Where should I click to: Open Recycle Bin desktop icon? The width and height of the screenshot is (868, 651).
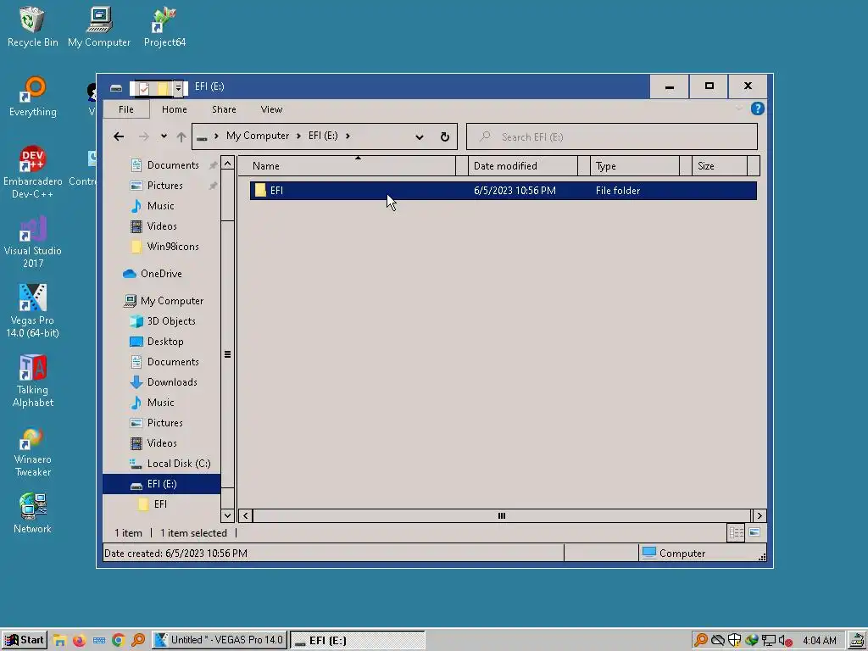tap(33, 27)
